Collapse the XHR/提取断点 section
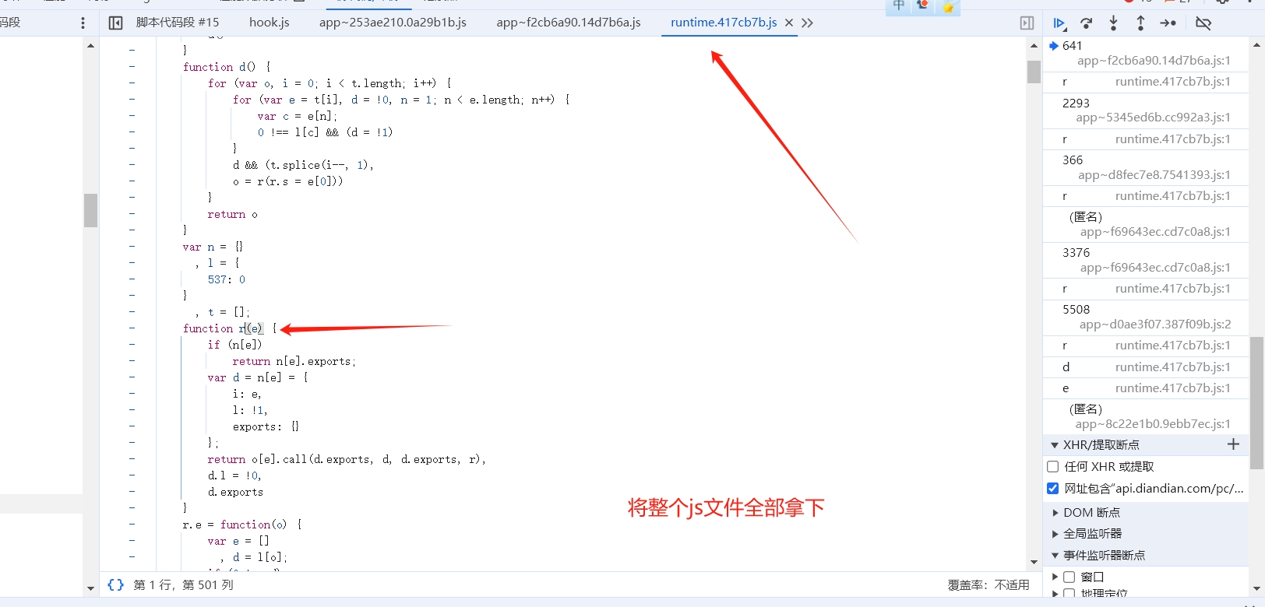 click(1055, 445)
